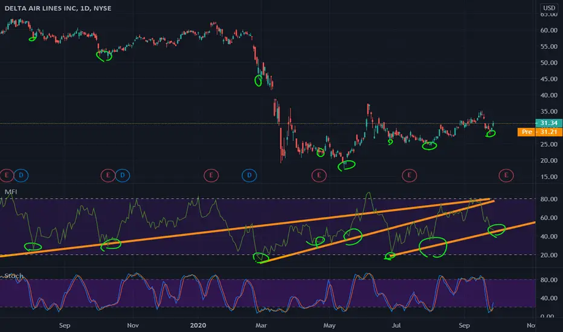This screenshot has height=332, width=563.
Task: Click the 40.00 level on Stoch scale
Action: (549, 298)
